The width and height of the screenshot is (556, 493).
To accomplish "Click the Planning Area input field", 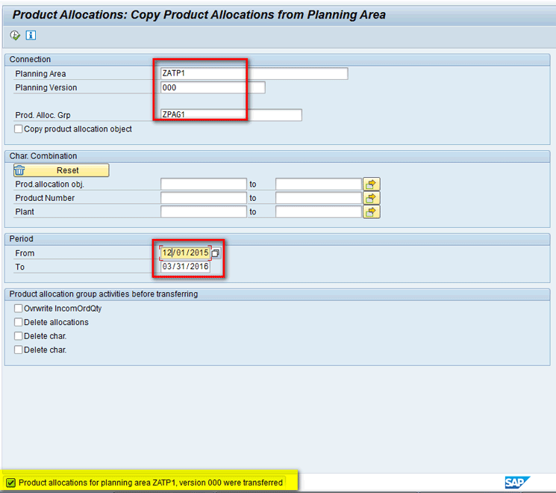I will [x=254, y=74].
